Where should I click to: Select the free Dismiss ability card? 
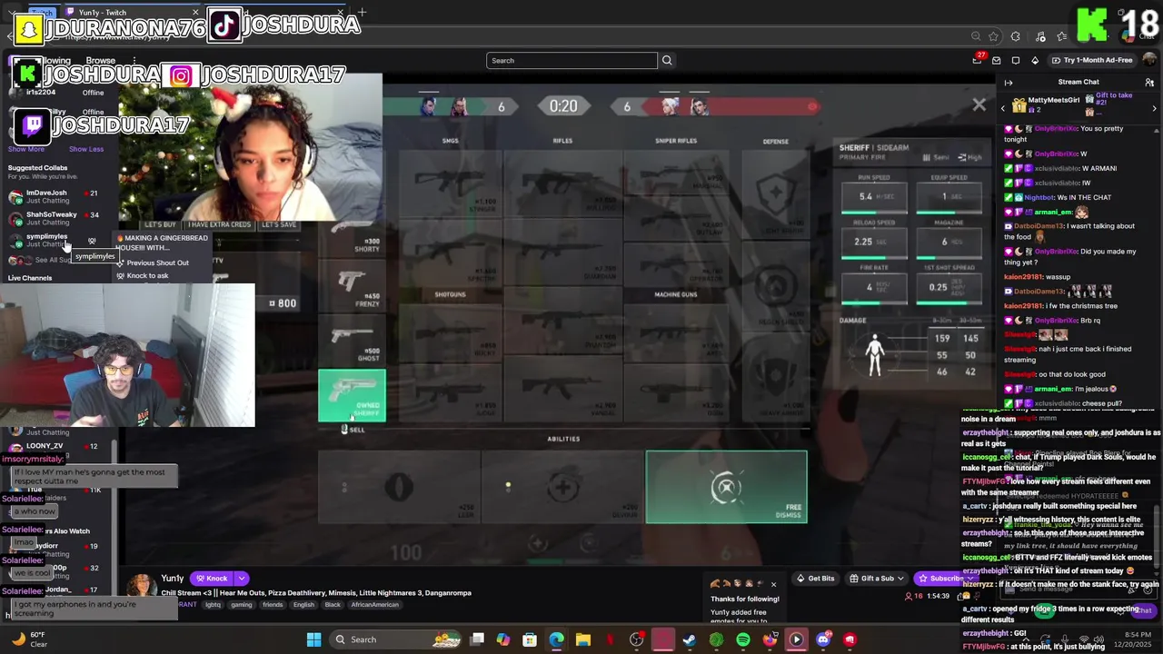(726, 487)
